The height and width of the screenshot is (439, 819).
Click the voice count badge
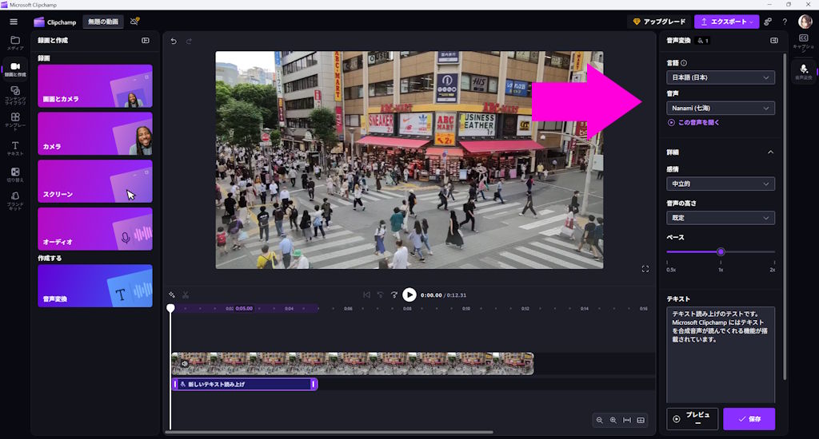702,41
